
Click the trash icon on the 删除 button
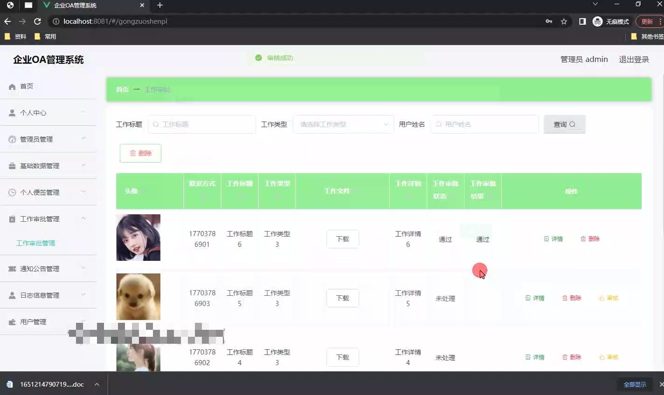point(133,153)
